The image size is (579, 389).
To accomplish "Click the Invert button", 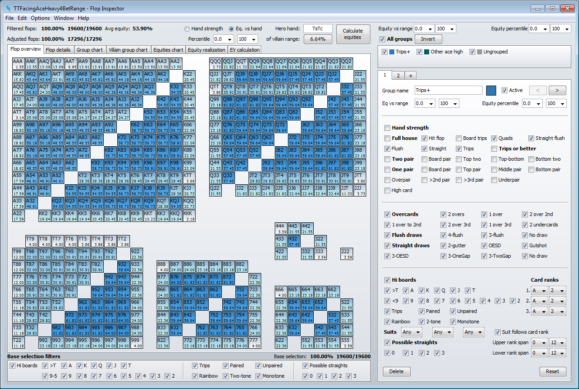I will click(428, 39).
